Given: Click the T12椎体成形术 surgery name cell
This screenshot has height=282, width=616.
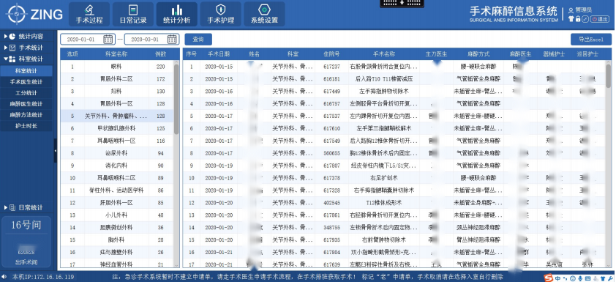Looking at the screenshot, I should pyautogui.click(x=384, y=203).
